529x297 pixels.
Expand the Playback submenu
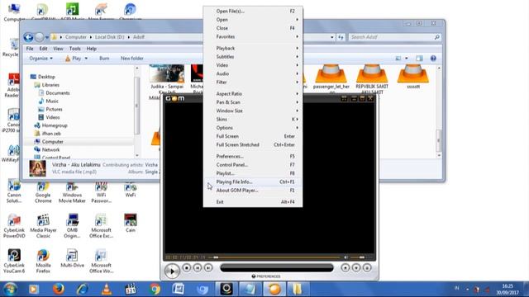coord(253,48)
